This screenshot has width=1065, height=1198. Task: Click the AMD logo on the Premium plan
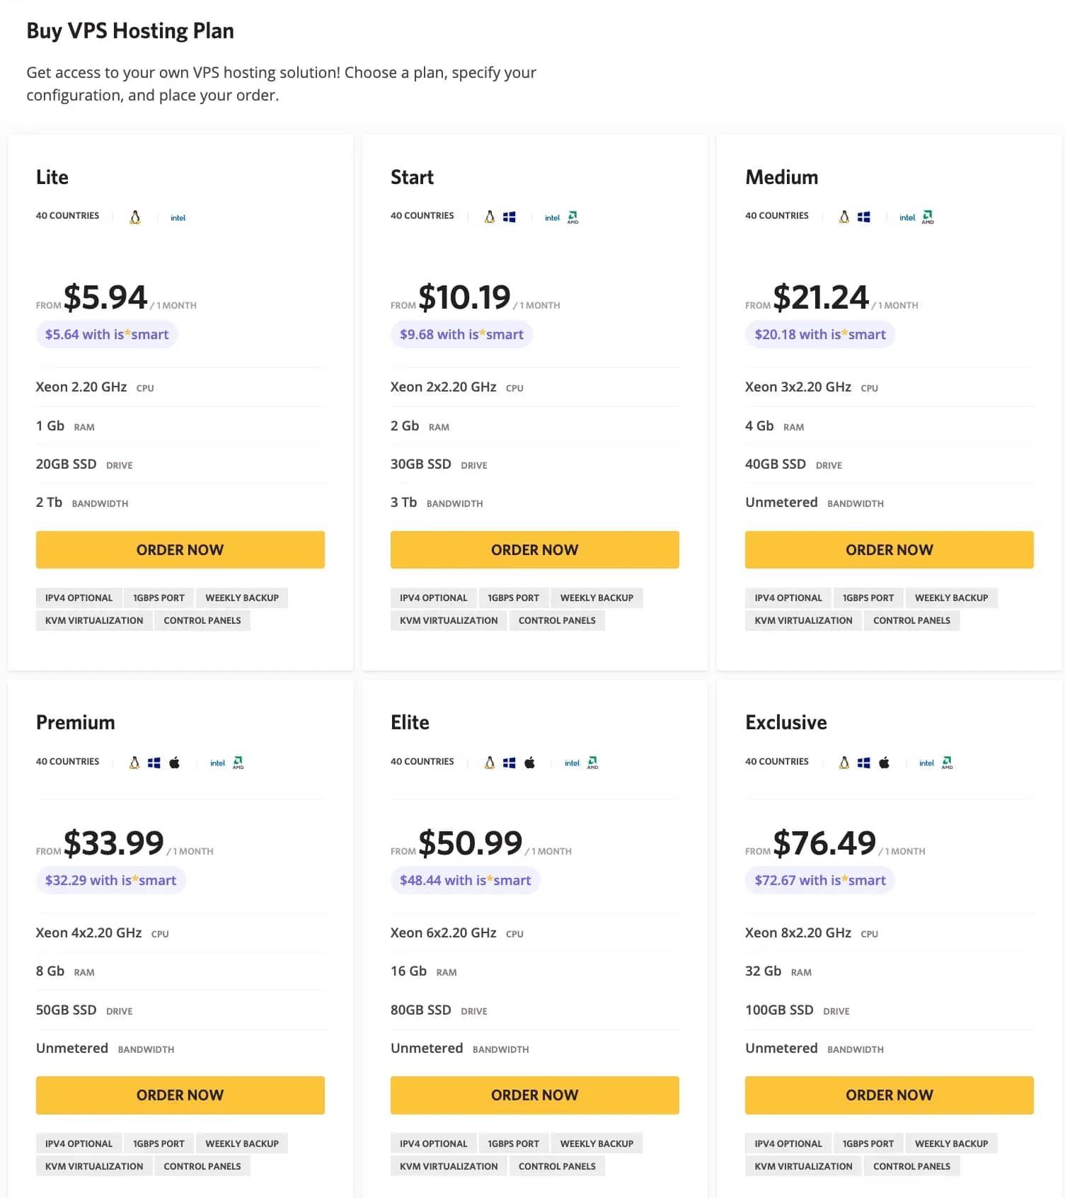pos(238,763)
